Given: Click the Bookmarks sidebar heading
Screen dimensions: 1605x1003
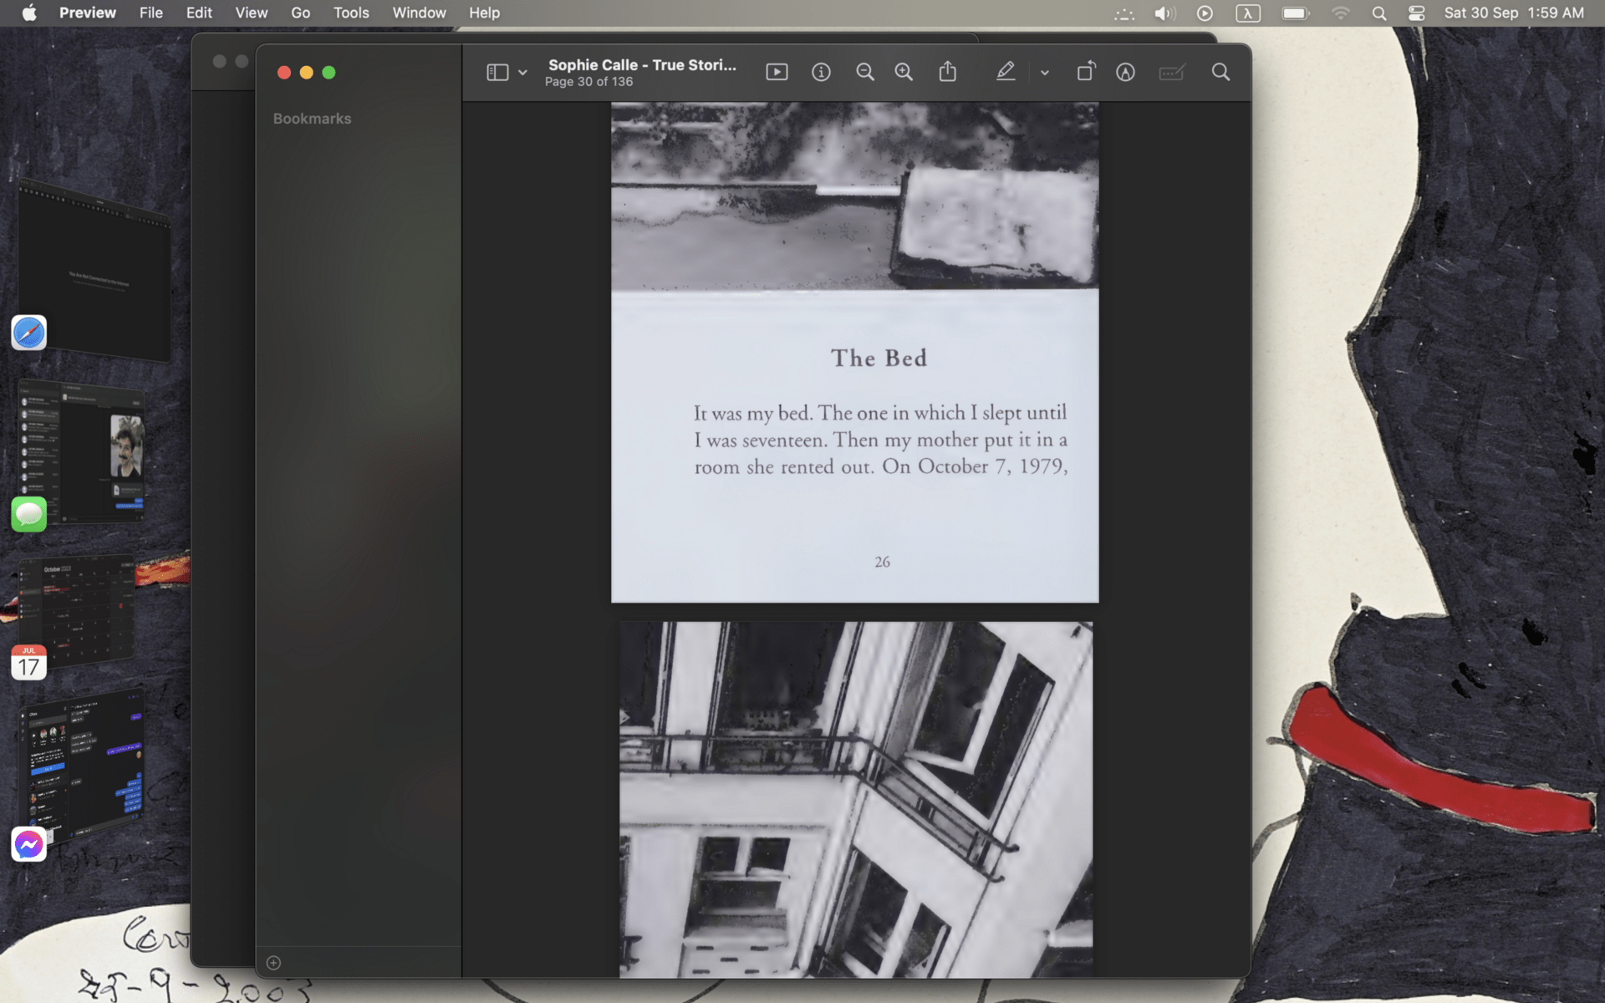Looking at the screenshot, I should point(312,119).
